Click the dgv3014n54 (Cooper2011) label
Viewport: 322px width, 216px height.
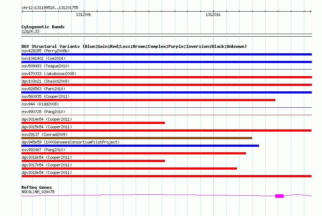(47, 119)
